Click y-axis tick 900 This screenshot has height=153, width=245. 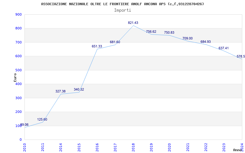click(19, 14)
